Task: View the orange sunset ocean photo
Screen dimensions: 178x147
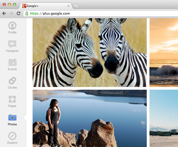Action: (164, 53)
